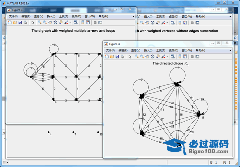Insert Colorbar button in Figure 4 toolbar

[x=180, y=56]
